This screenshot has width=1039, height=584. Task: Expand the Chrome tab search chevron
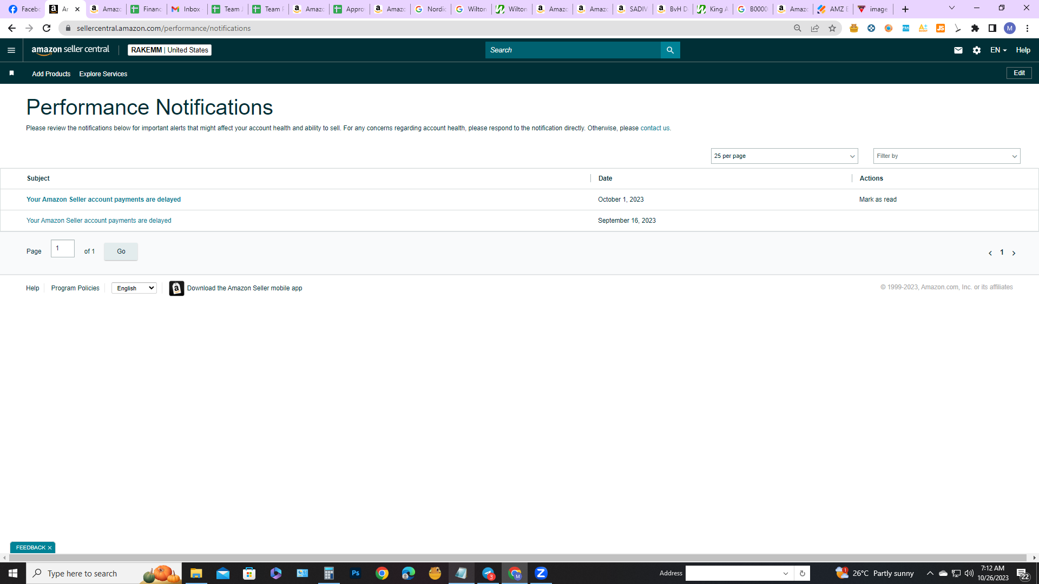952,8
